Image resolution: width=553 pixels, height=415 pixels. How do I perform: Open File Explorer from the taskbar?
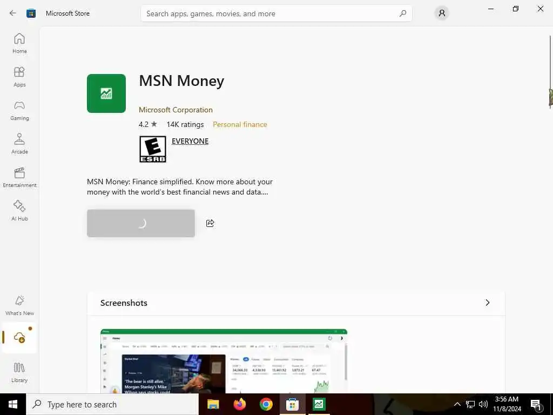213,404
